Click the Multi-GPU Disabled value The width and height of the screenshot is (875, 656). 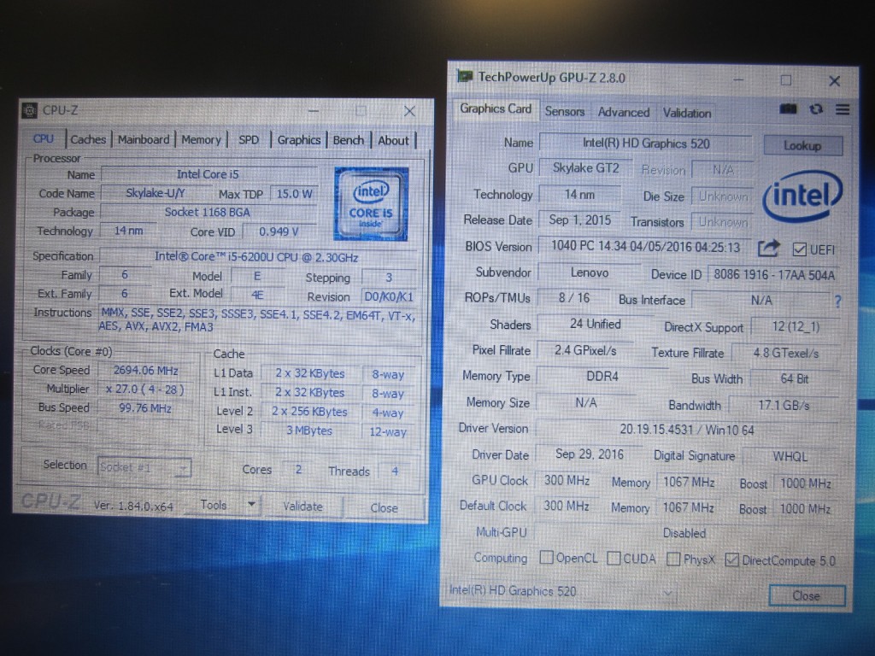tap(684, 533)
